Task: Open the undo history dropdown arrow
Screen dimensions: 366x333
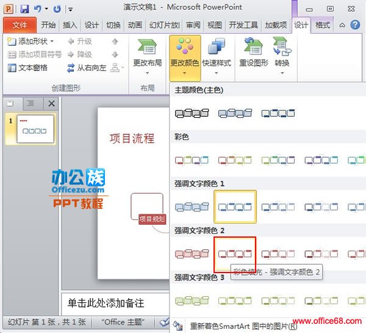Action: click(46, 9)
